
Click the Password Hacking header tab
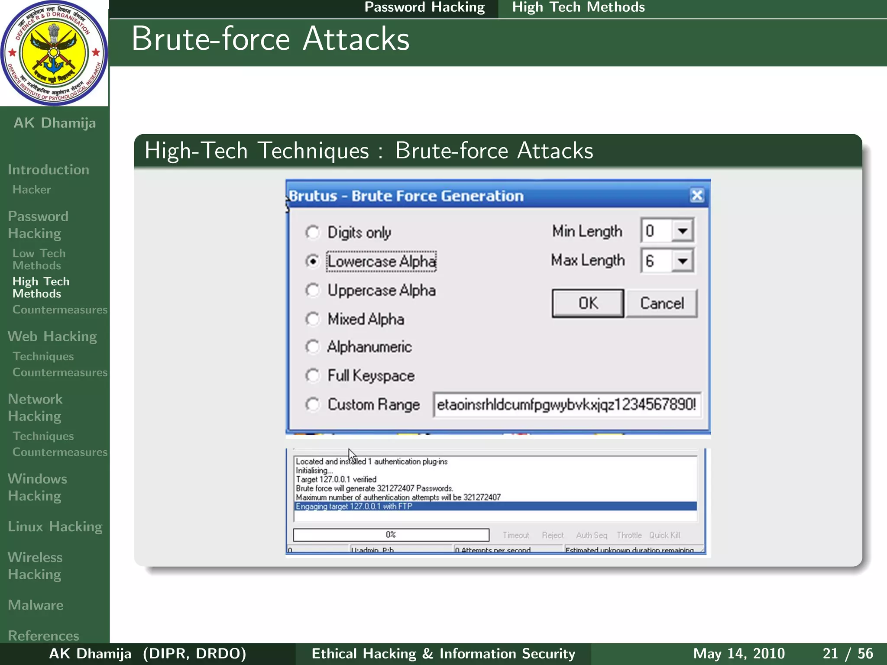click(x=424, y=7)
